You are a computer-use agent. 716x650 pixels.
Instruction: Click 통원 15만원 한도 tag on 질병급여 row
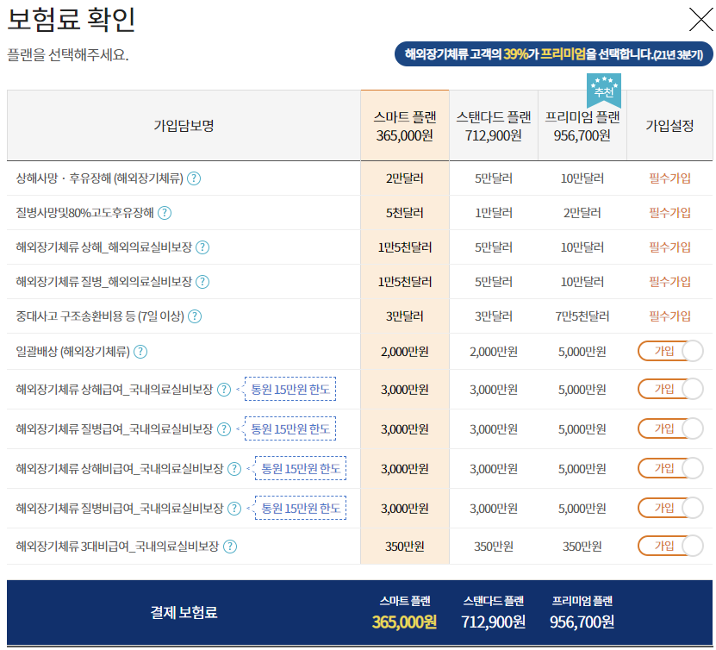[290, 429]
